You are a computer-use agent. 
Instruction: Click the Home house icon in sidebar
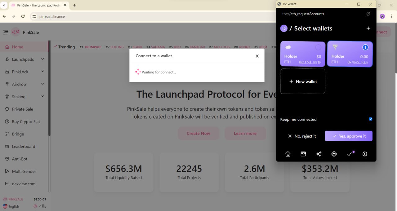(x=7, y=47)
